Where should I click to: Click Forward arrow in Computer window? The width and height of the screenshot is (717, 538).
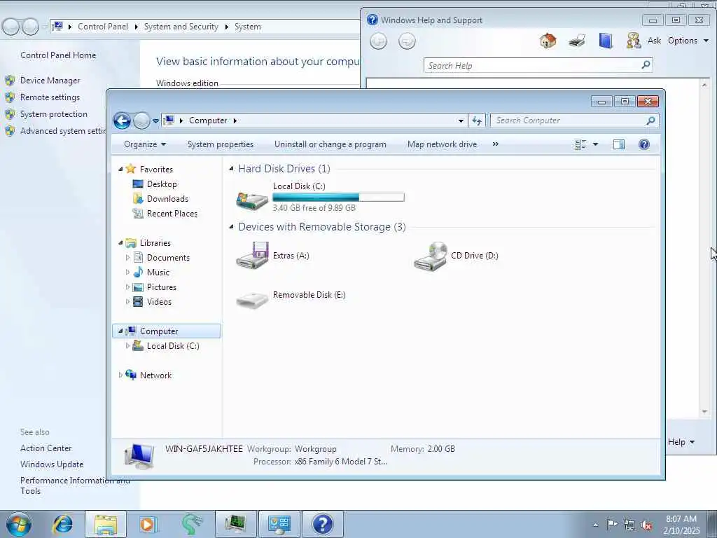tap(141, 120)
